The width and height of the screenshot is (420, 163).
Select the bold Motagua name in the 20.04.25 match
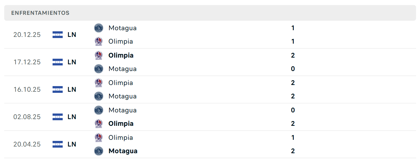click(x=123, y=151)
